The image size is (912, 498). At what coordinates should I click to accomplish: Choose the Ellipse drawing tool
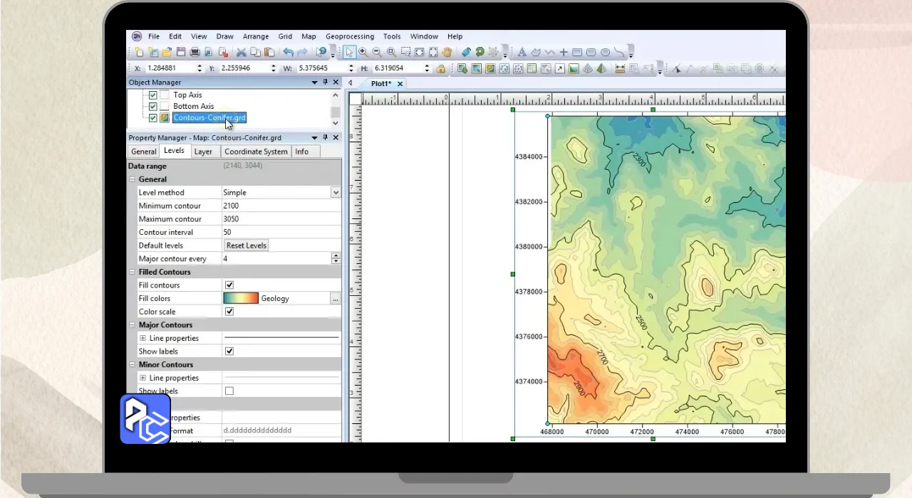605,52
